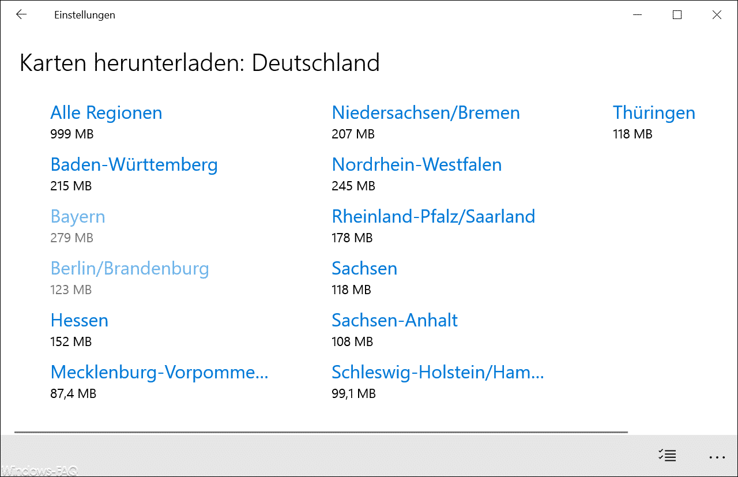Click the 215 MB size text
The height and width of the screenshot is (477, 738).
click(x=71, y=186)
